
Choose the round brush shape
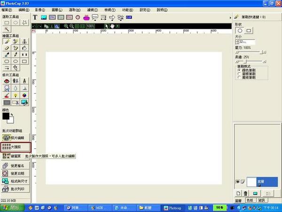pyautogui.click(x=240, y=31)
